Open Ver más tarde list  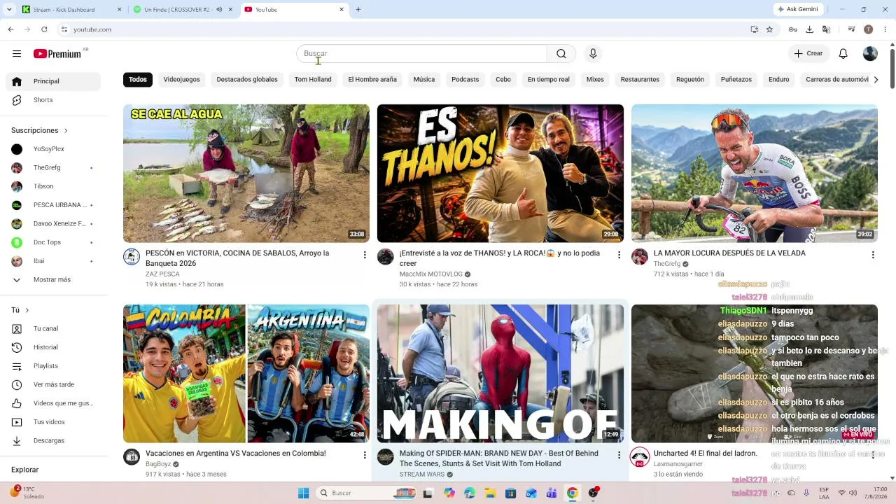[x=53, y=385]
